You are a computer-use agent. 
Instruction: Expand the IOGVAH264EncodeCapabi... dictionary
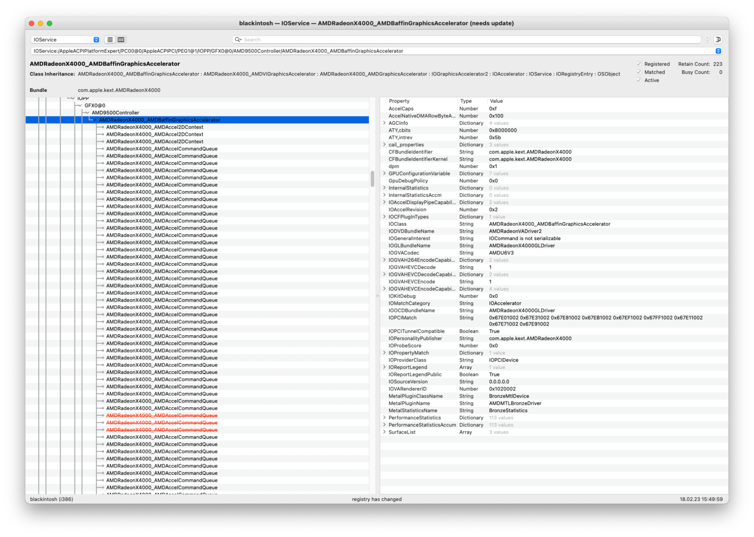384,260
